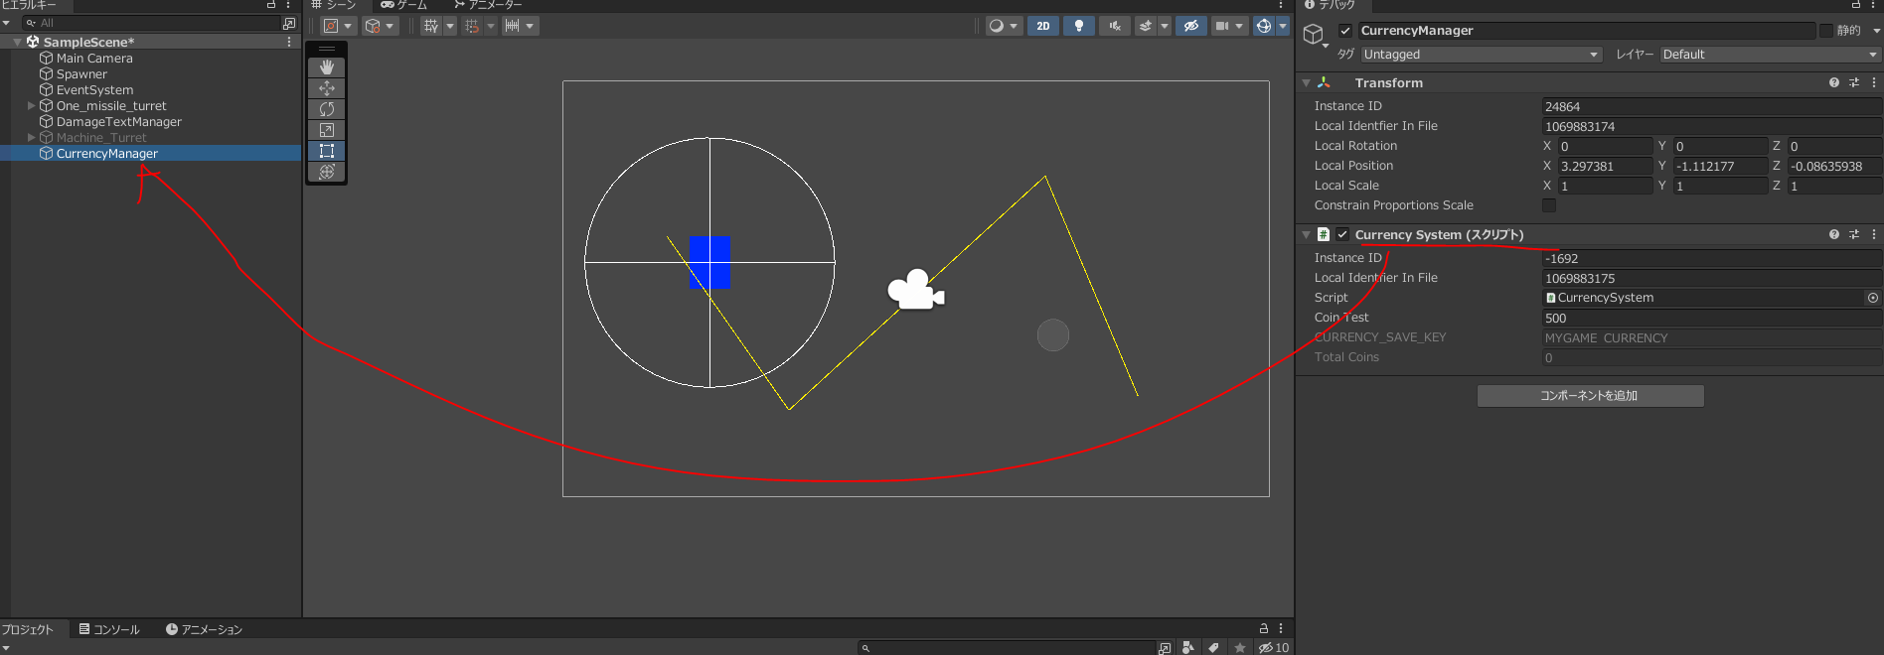This screenshot has width=1884, height=655.
Task: Open Currency System preset settings icon
Action: click(x=1854, y=234)
